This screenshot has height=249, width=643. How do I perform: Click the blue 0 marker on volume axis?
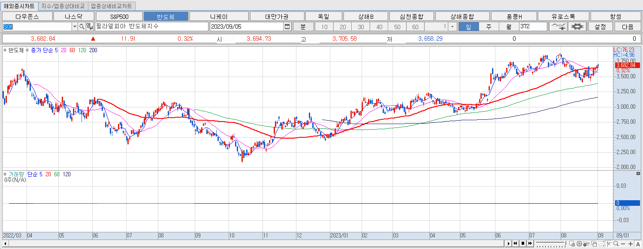(628, 203)
